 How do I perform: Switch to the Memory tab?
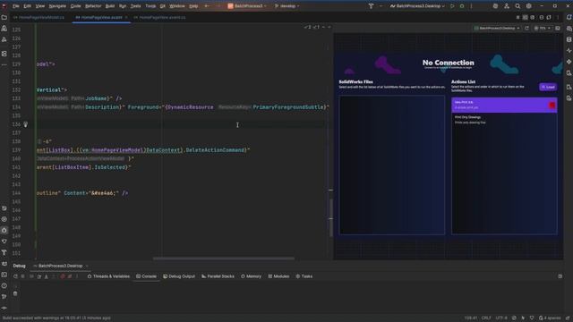click(x=251, y=276)
